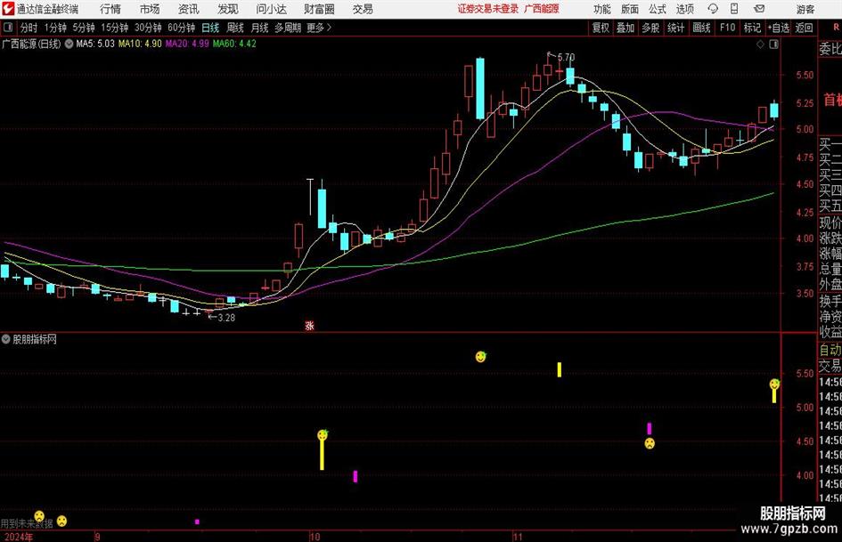The image size is (842, 542).
Task: Click the smiley face on the last indicator bar
Action: point(774,384)
